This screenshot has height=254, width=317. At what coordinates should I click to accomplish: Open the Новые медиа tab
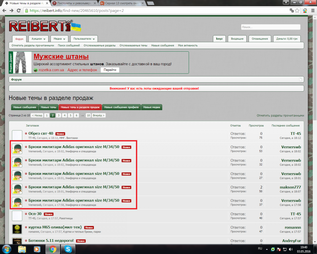[x=152, y=107]
